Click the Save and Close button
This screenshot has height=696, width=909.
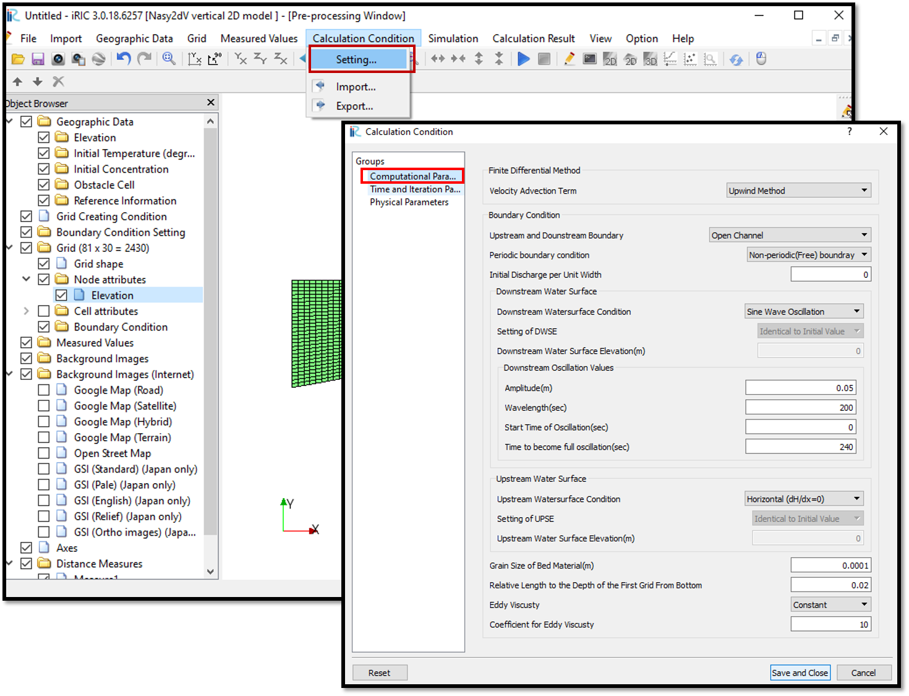click(x=800, y=672)
